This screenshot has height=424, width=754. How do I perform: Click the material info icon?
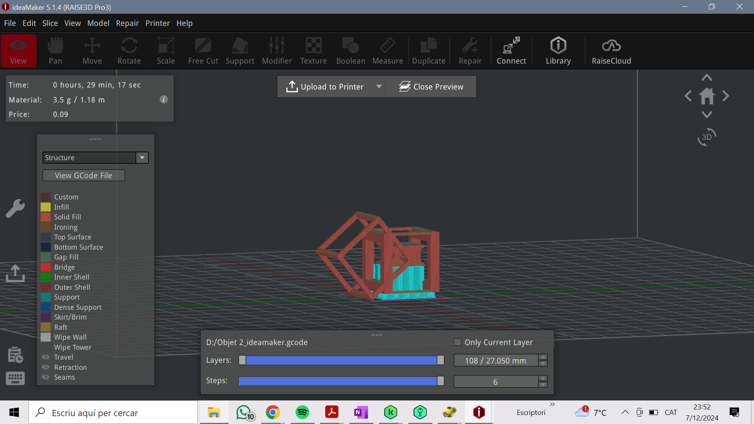[164, 99]
